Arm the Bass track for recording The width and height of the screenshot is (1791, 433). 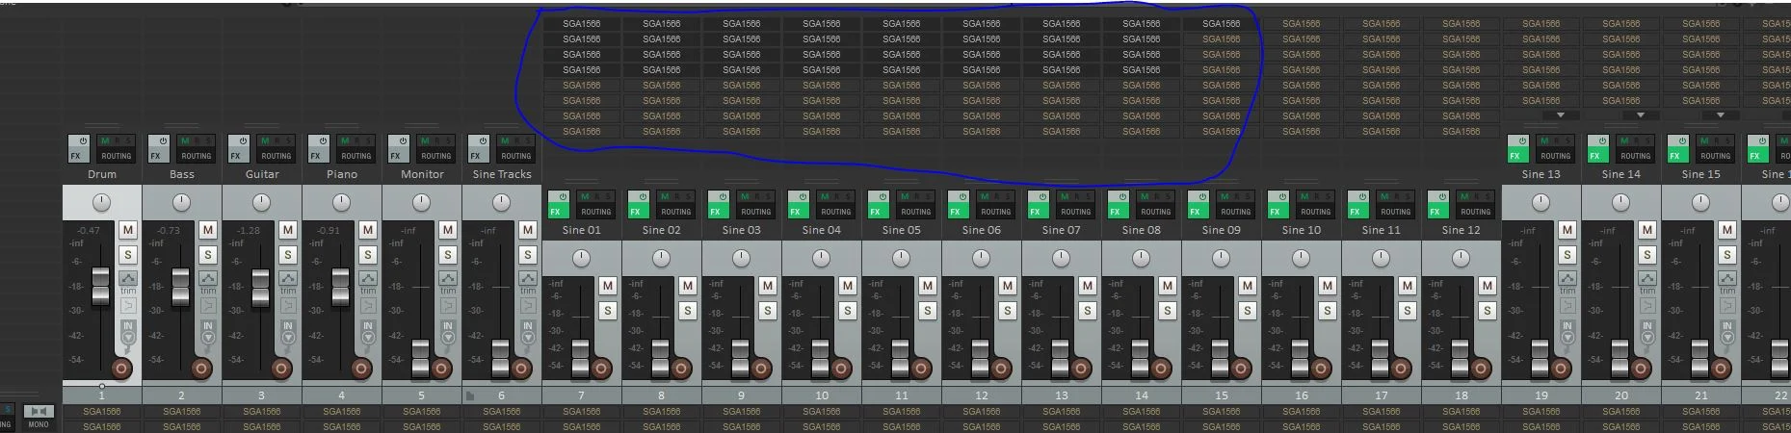[x=201, y=369]
